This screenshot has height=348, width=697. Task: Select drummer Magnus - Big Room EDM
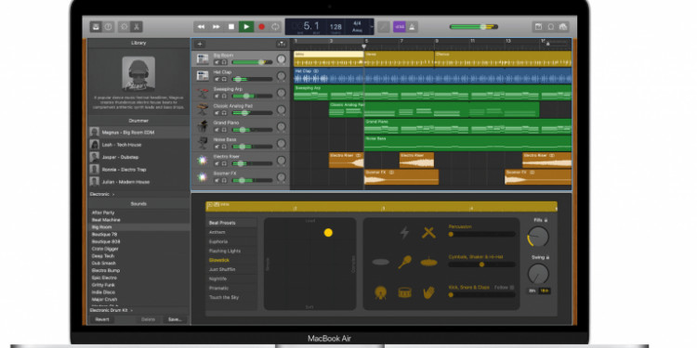pyautogui.click(x=138, y=133)
